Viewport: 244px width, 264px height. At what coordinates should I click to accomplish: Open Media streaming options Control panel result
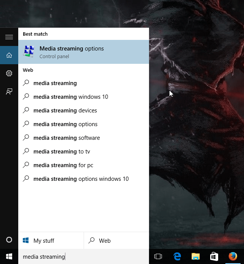pyautogui.click(x=84, y=52)
